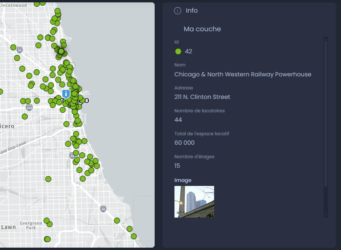Click the 'Info' panel heading text
Viewport: 341px width, 250px height.
point(192,10)
